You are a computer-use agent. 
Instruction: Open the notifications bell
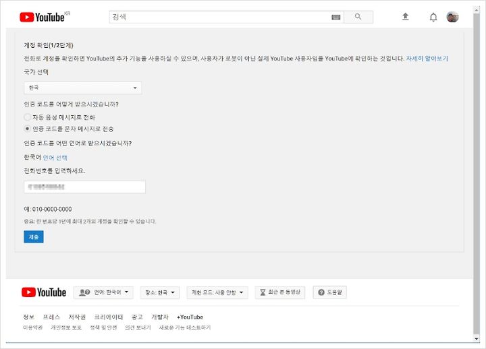[433, 17]
